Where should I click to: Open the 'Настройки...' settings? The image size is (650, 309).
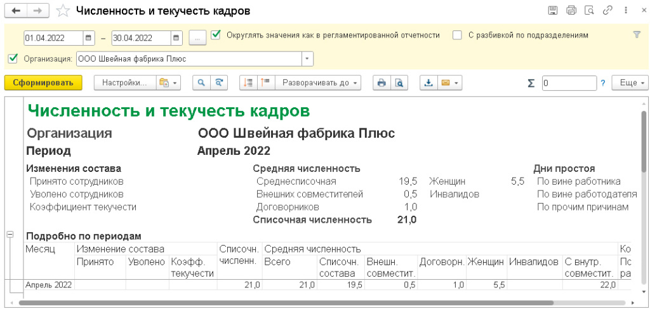(x=124, y=83)
